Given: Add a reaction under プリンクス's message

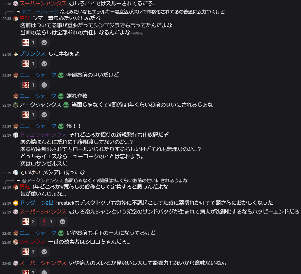Looking at the screenshot, I should point(44,64).
